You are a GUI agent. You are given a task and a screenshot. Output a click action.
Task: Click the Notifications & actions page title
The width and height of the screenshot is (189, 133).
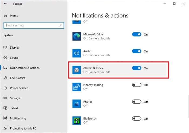coord(100,16)
